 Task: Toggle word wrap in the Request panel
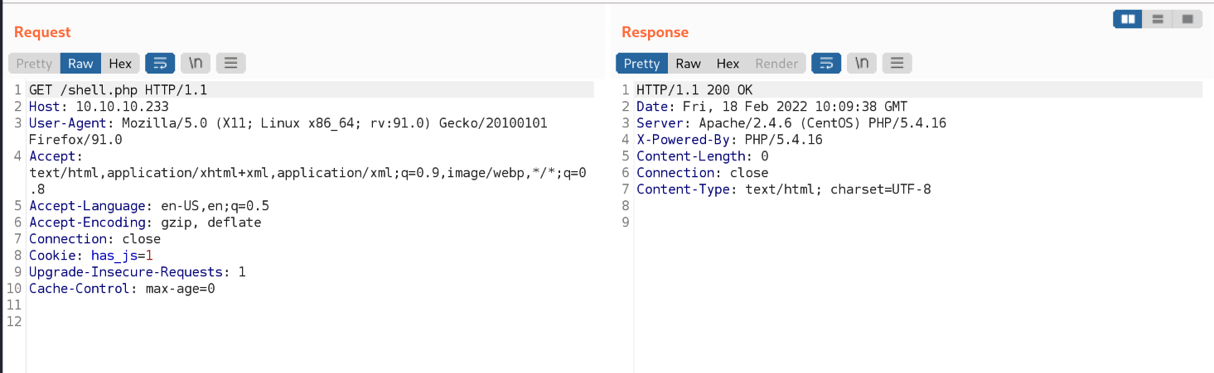(x=160, y=63)
